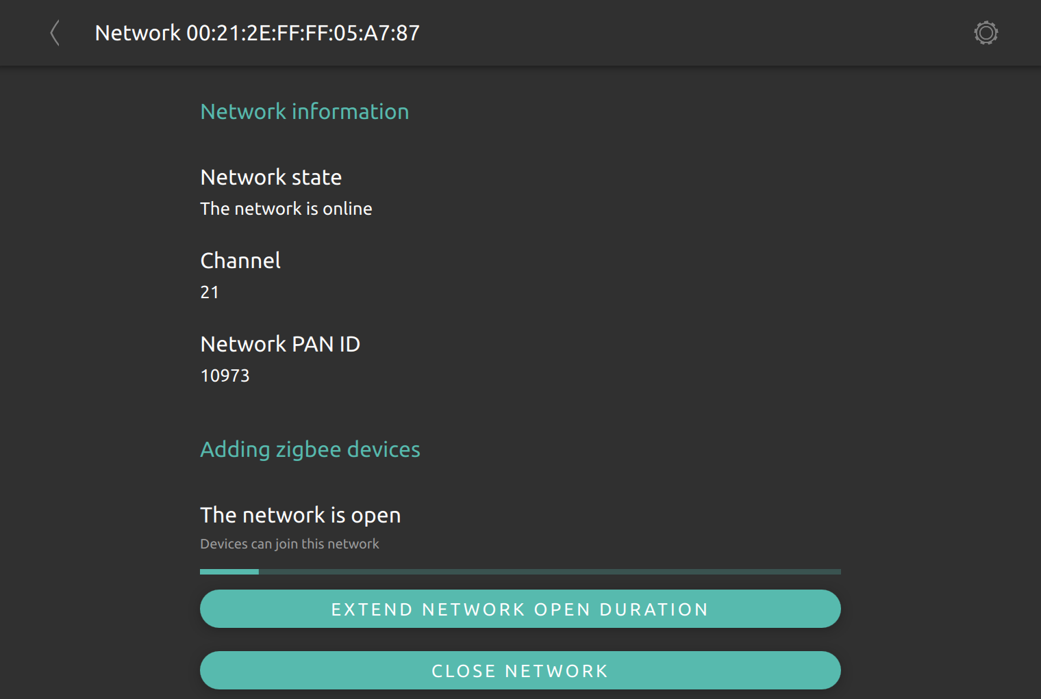
Task: Click the Close Network button
Action: click(x=520, y=670)
